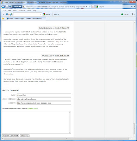137x141 pixels.
Task: Click the browser Back arrow button
Action: click(x=3, y=7)
